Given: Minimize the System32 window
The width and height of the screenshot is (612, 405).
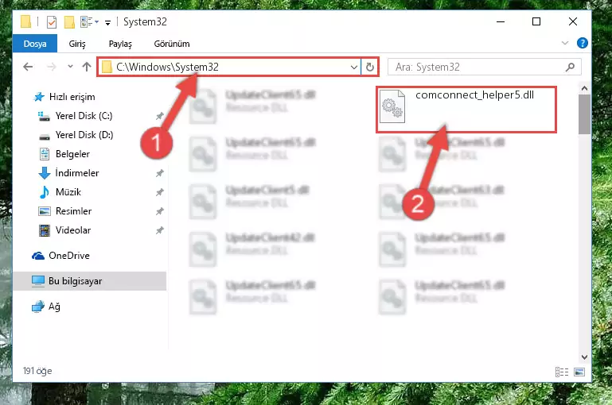Looking at the screenshot, I should coord(501,21).
